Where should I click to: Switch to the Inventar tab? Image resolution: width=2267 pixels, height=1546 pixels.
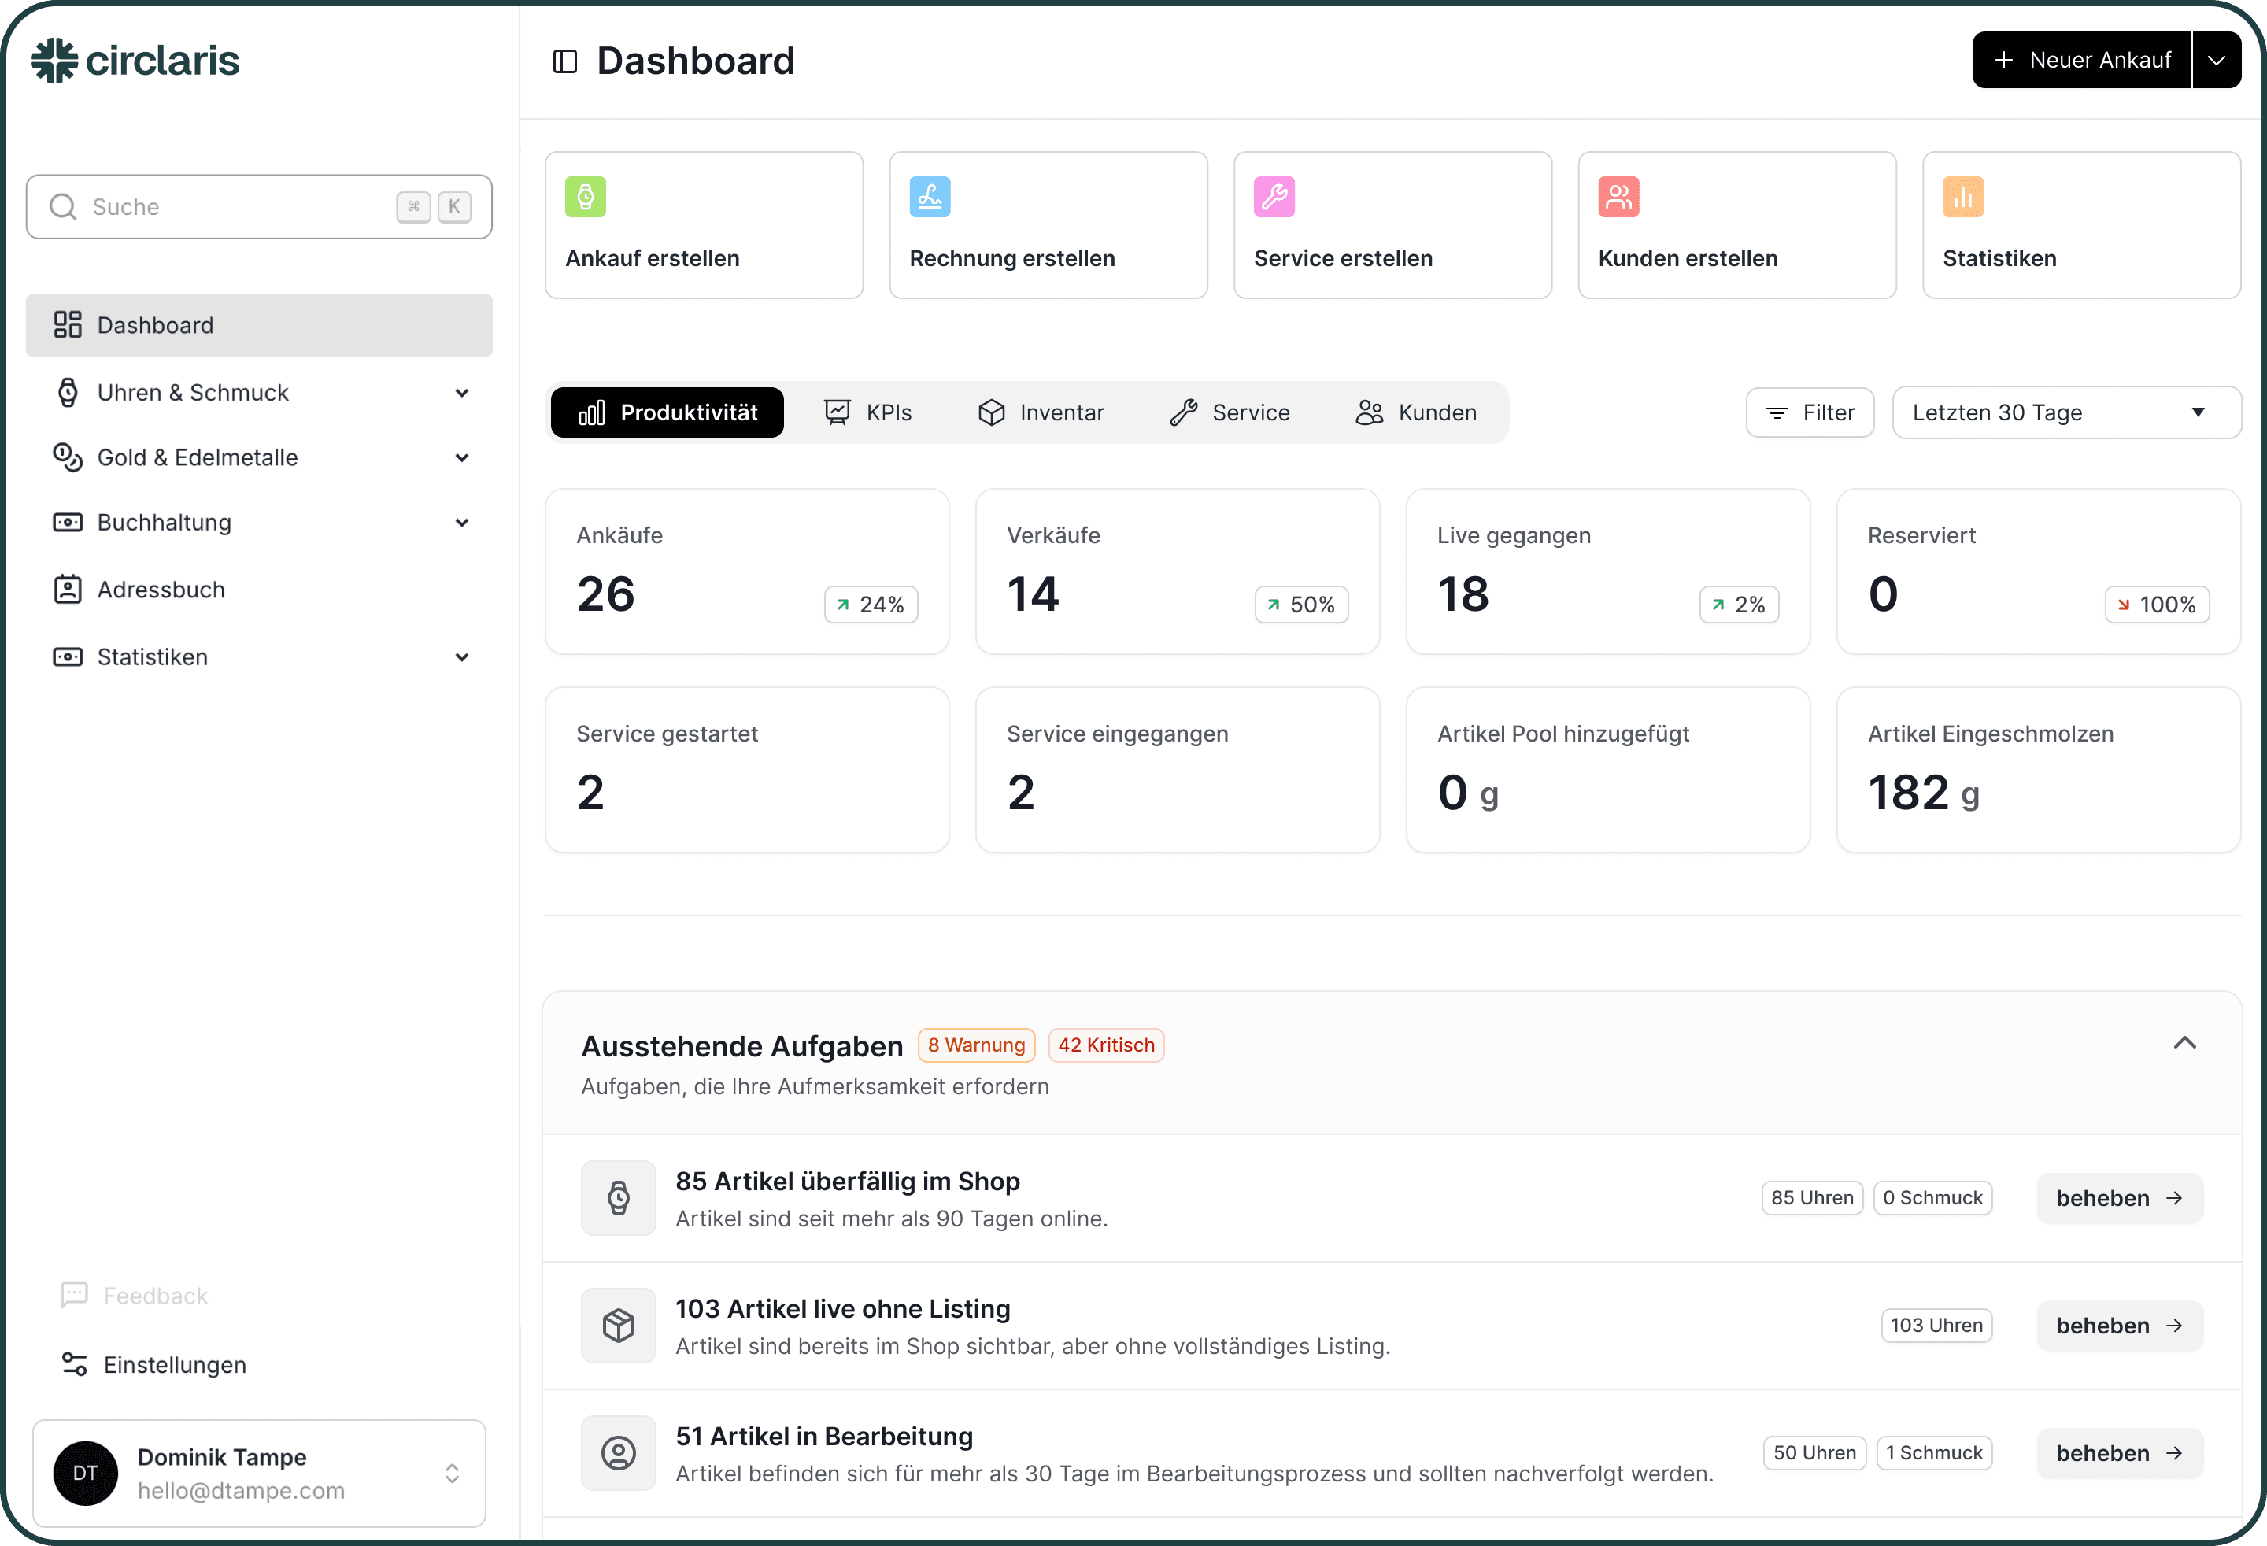coord(1041,412)
